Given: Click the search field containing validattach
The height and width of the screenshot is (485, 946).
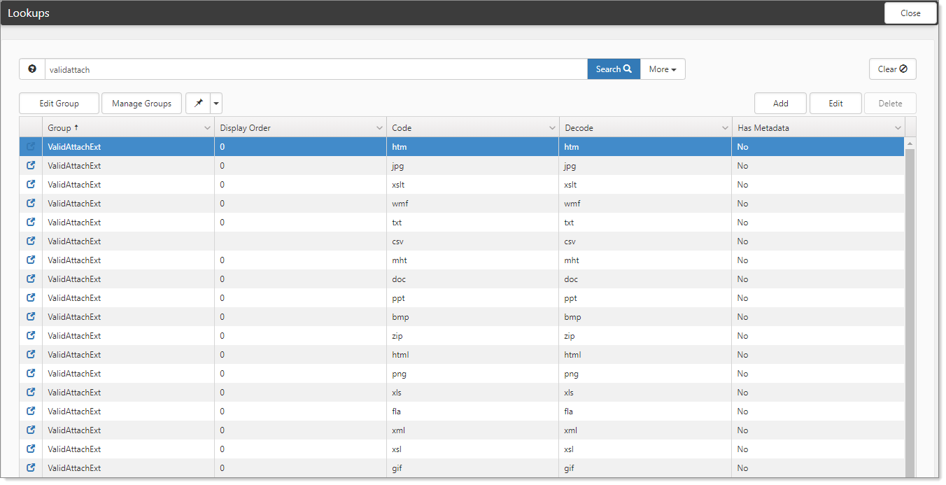Looking at the screenshot, I should tap(315, 69).
